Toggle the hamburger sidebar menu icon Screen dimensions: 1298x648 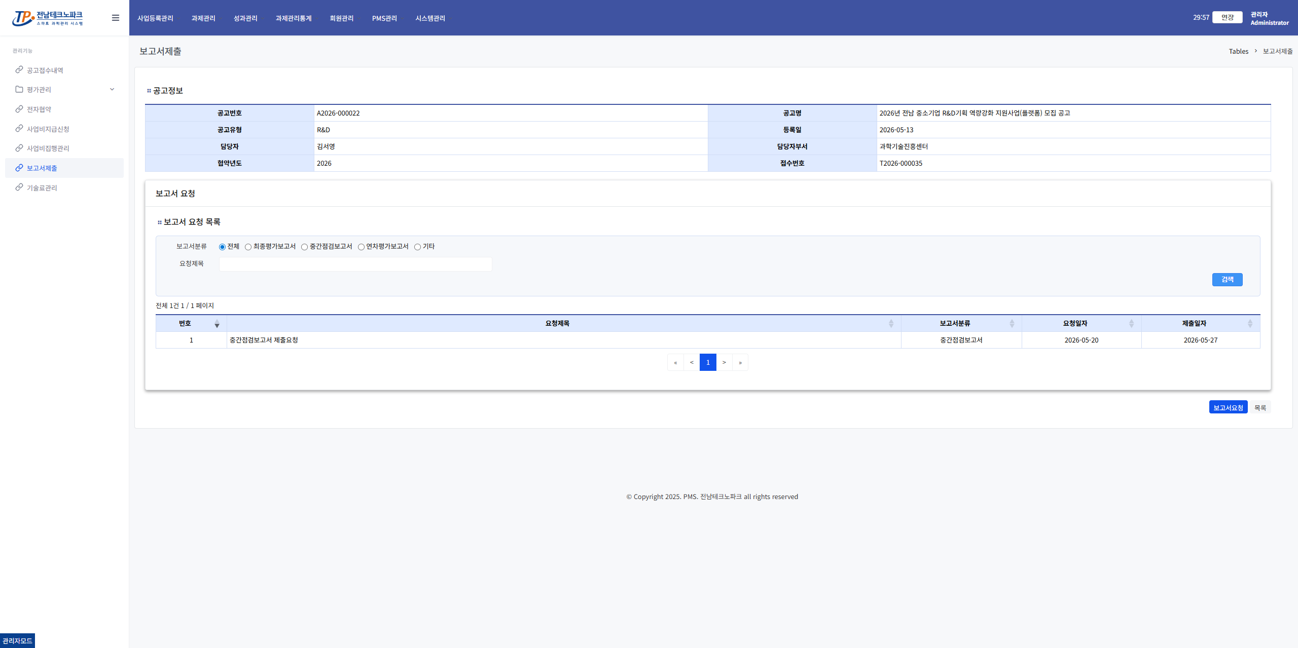tap(116, 18)
